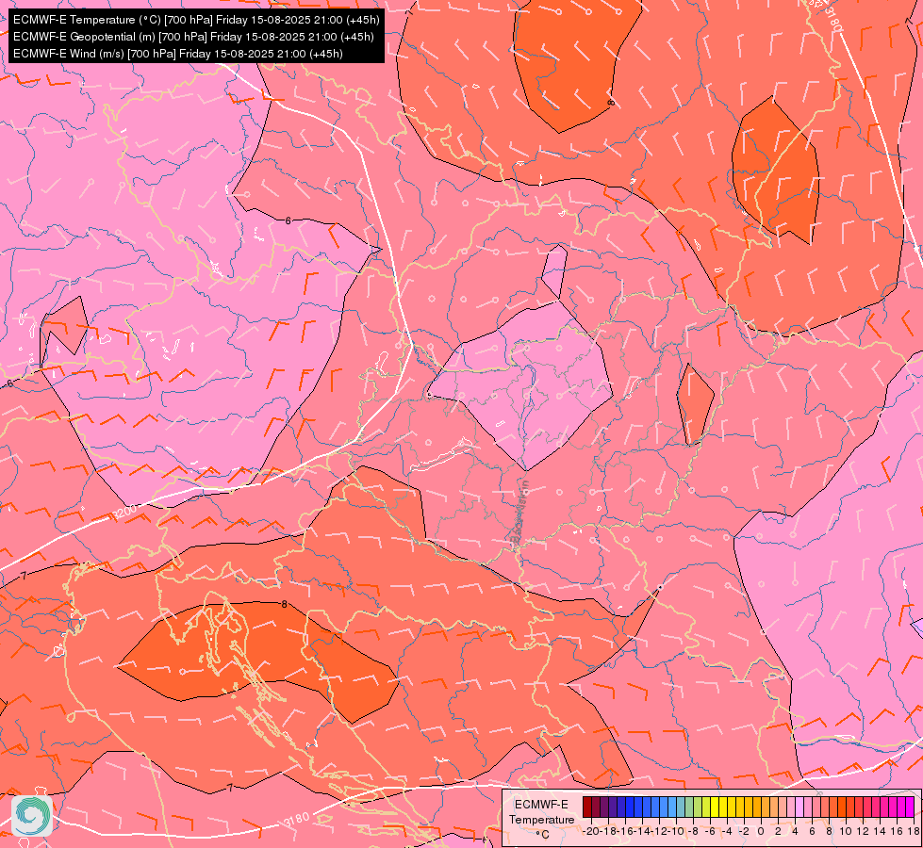This screenshot has height=848, width=923.
Task: Click the bright magenta rightmost legend swatch
Action: 910,807
